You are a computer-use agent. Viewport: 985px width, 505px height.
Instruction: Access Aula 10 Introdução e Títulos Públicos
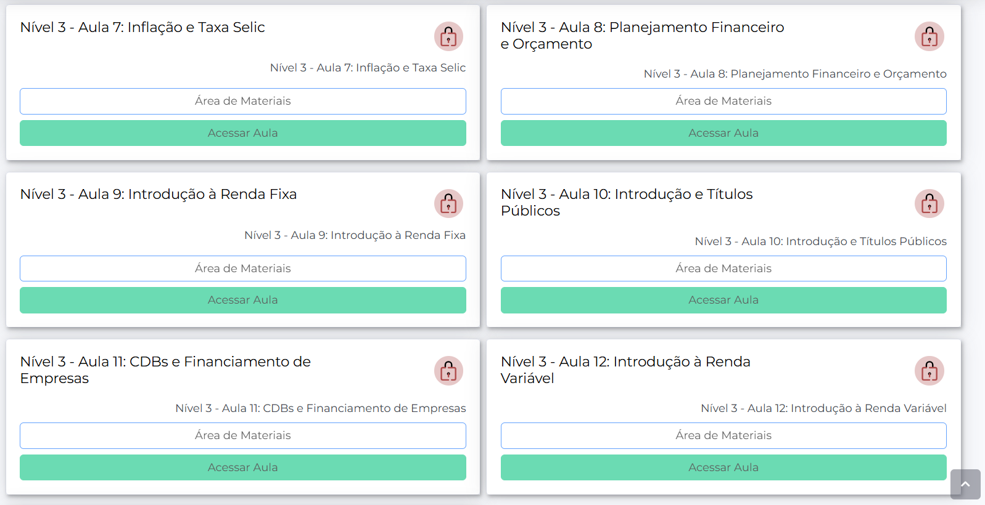coord(723,300)
